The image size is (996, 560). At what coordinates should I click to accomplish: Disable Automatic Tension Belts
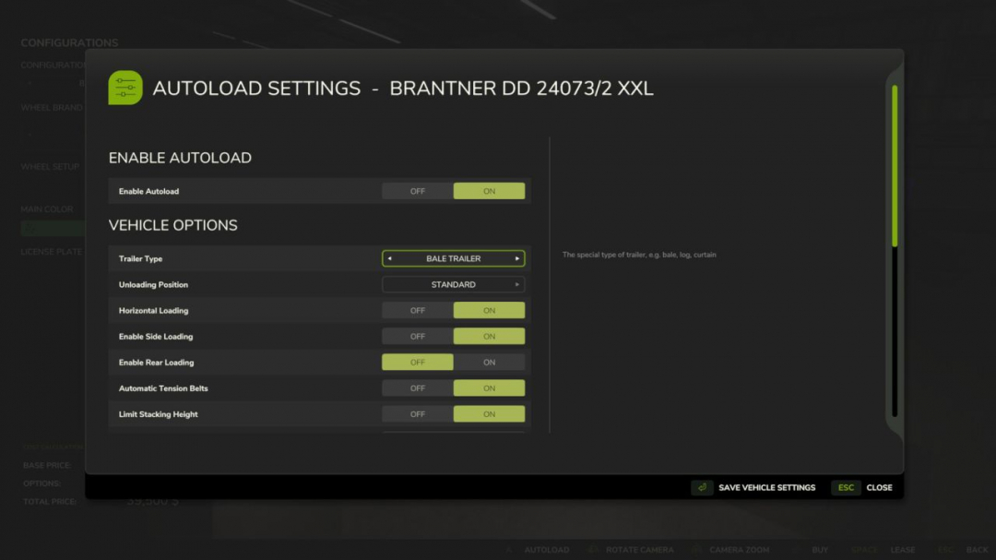(x=417, y=387)
